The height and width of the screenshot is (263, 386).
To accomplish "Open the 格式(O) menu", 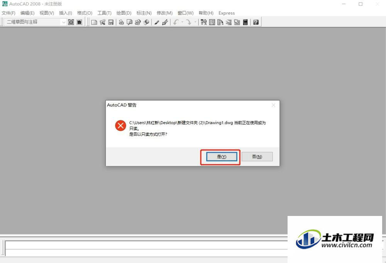I will (85, 13).
